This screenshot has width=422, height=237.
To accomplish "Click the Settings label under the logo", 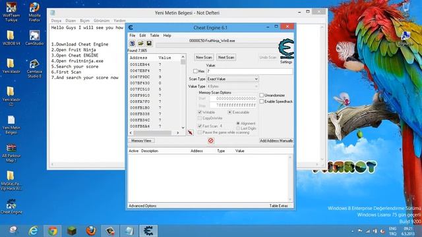I will click(x=286, y=62).
